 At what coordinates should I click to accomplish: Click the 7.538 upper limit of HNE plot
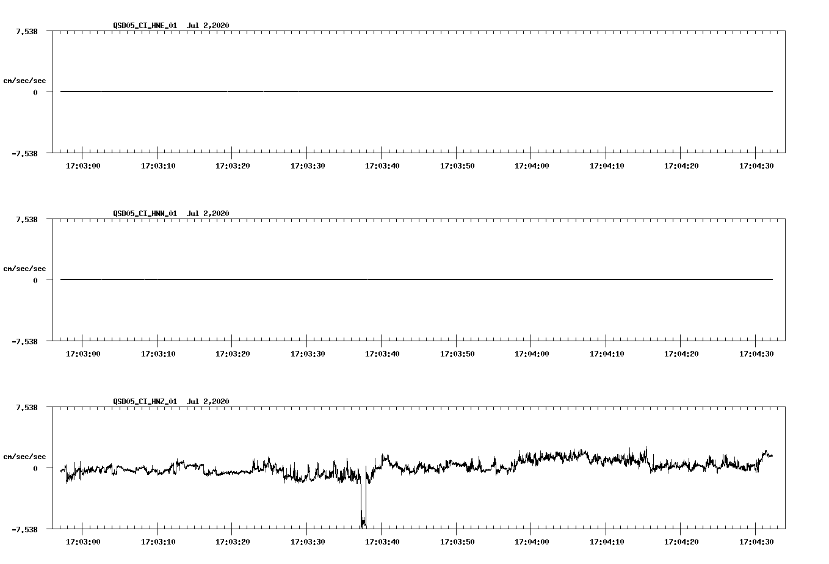pyautogui.click(x=27, y=31)
